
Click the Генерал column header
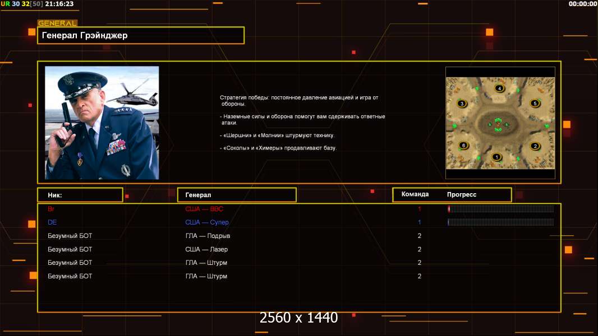click(236, 195)
